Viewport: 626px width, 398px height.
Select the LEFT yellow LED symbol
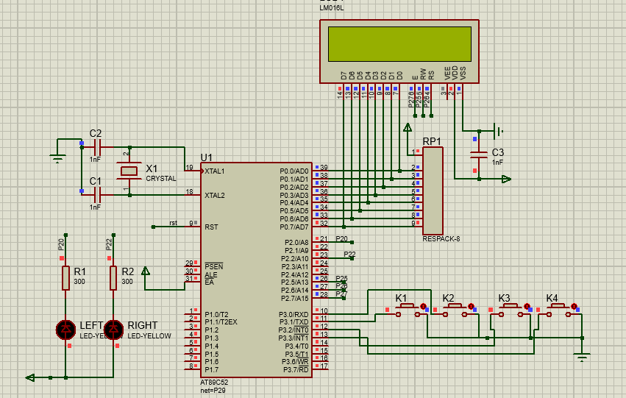(x=66, y=330)
